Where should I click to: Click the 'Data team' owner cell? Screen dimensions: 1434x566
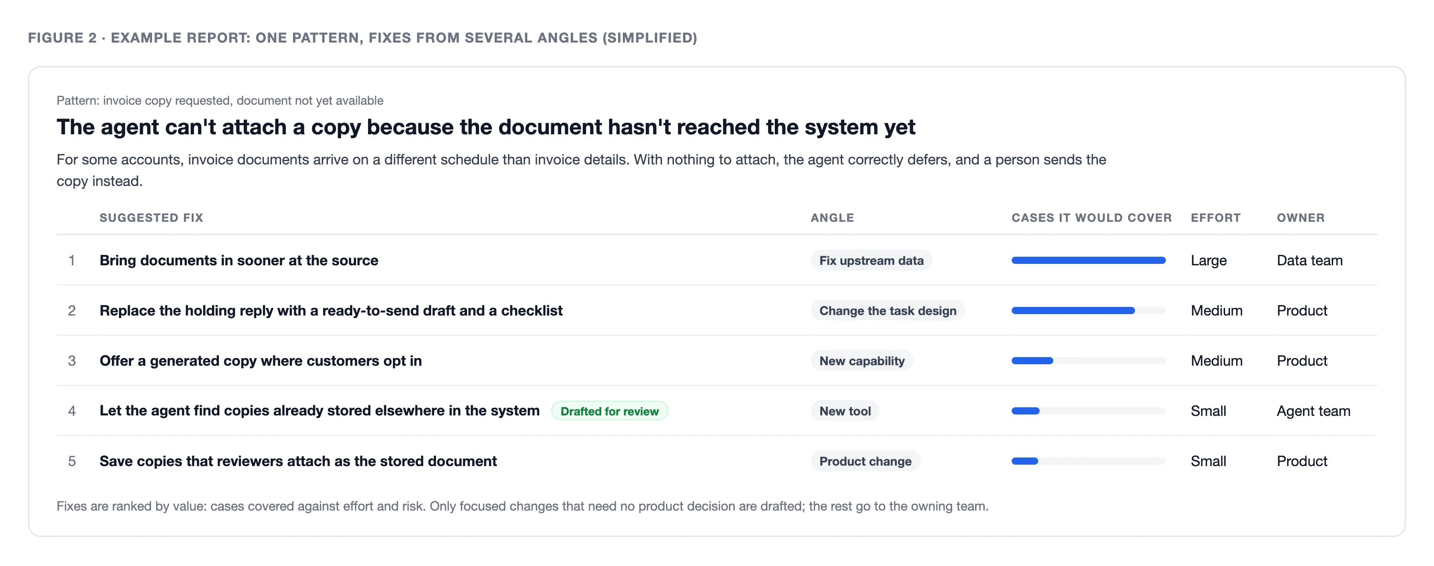(x=1309, y=261)
